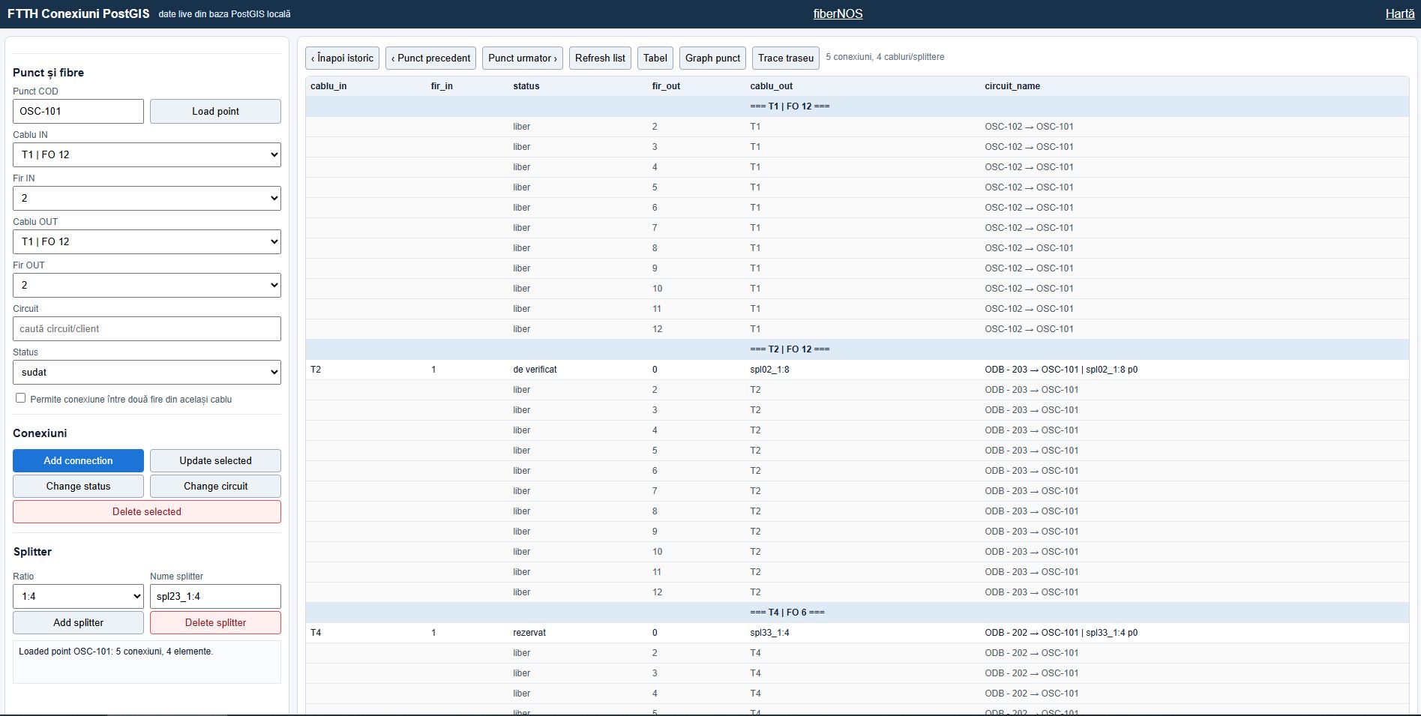Click Delete selected button

(x=147, y=511)
